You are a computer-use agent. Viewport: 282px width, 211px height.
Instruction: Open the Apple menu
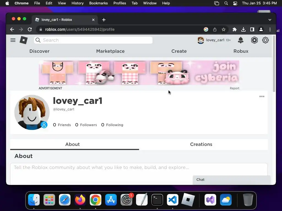point(7,3)
